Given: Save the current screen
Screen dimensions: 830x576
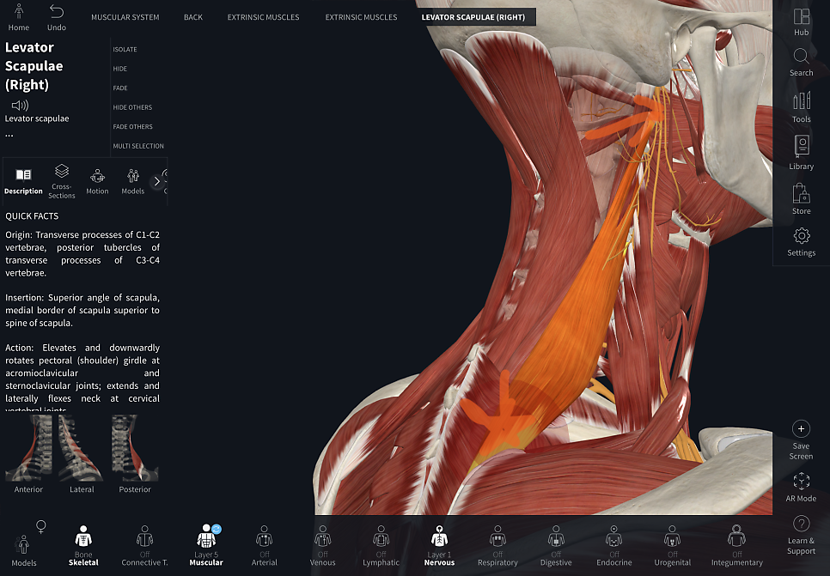Looking at the screenshot, I should click(801, 440).
